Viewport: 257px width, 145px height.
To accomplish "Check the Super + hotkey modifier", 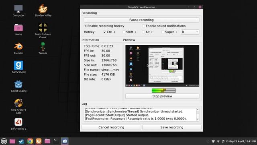I will coord(163,32).
